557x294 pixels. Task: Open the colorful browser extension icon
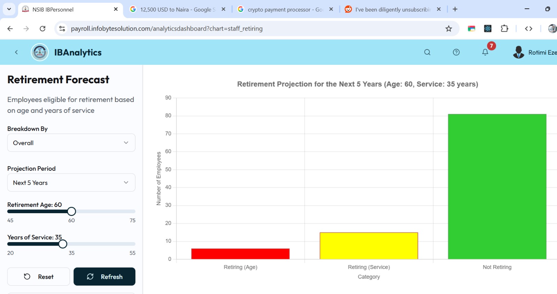(471, 29)
